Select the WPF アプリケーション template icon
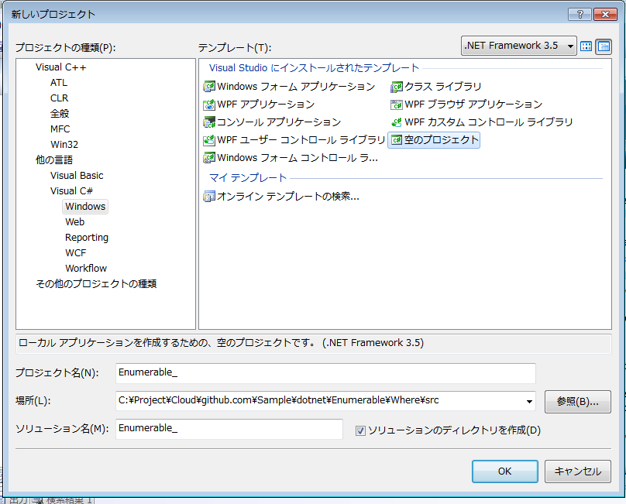 tap(209, 105)
